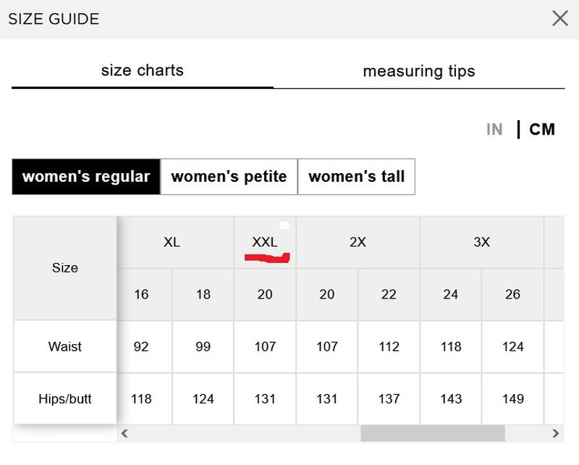
Task: Select the XXL size column header
Action: coord(265,243)
